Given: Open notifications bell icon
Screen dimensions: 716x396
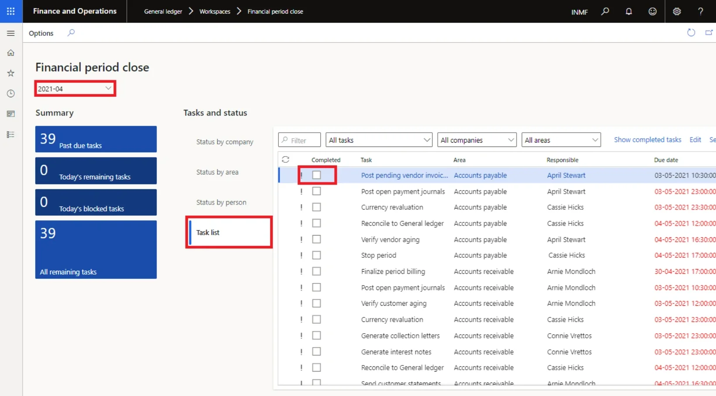Looking at the screenshot, I should (x=629, y=11).
